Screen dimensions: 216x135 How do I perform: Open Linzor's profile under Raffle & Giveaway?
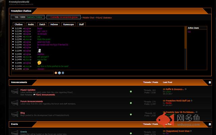[168, 91]
